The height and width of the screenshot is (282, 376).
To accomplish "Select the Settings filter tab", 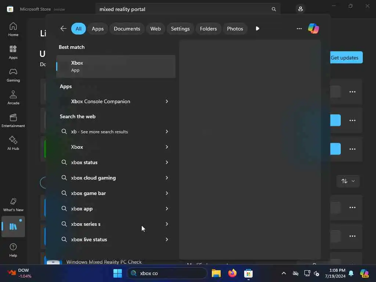I will point(180,29).
